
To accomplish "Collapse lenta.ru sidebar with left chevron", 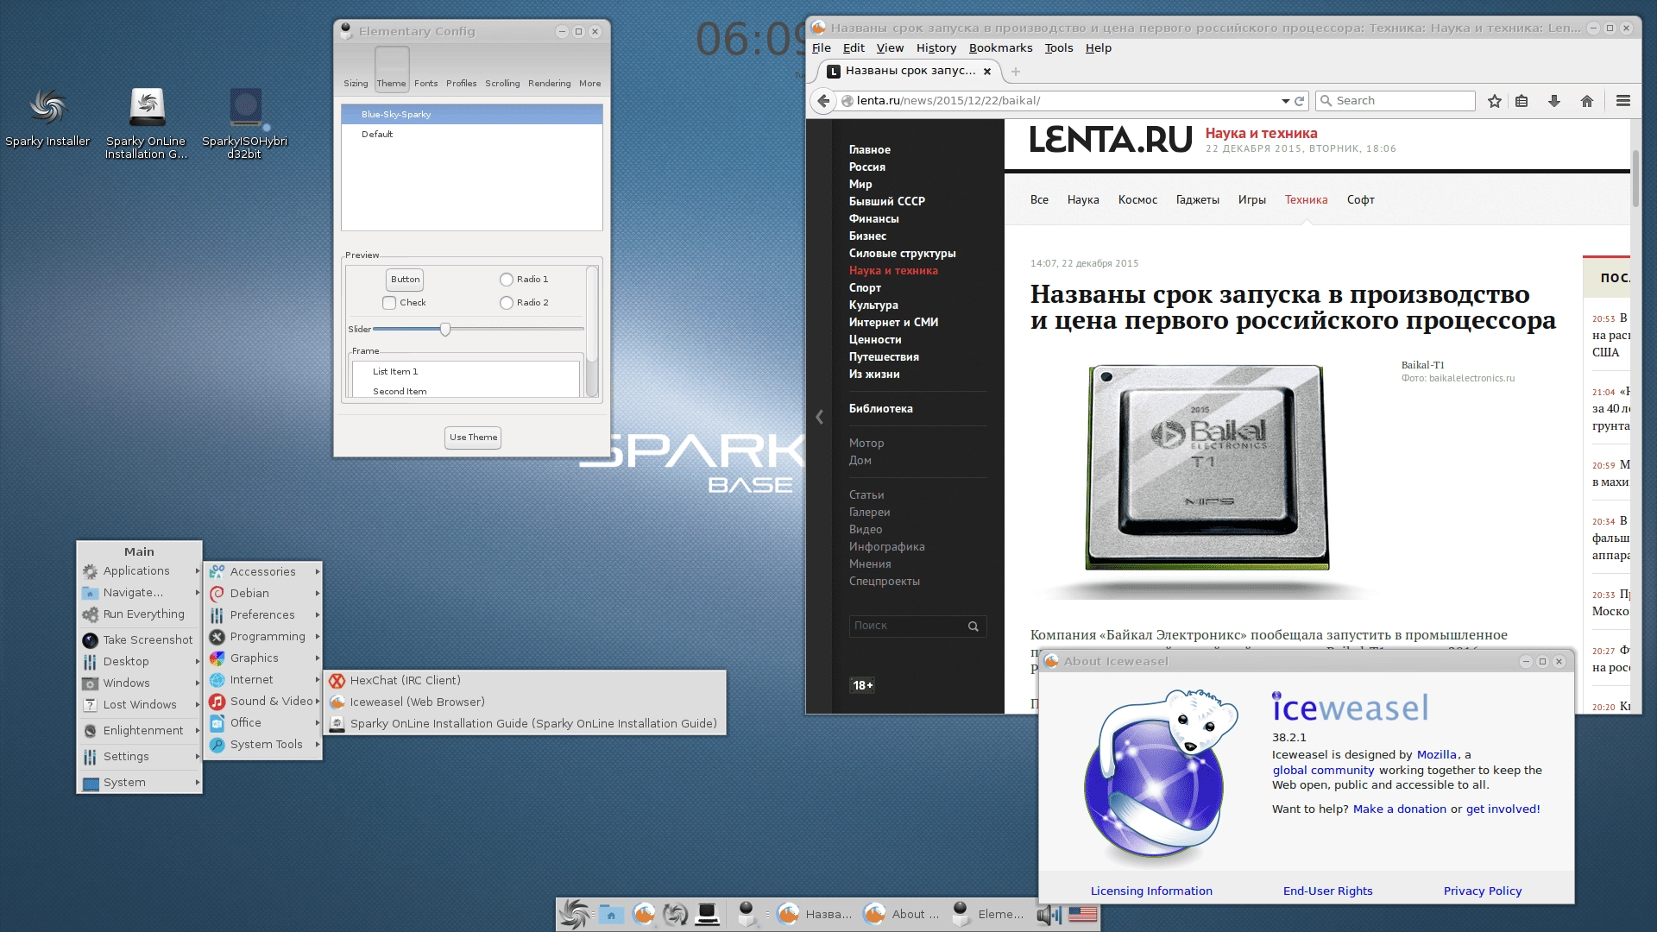I will [819, 417].
